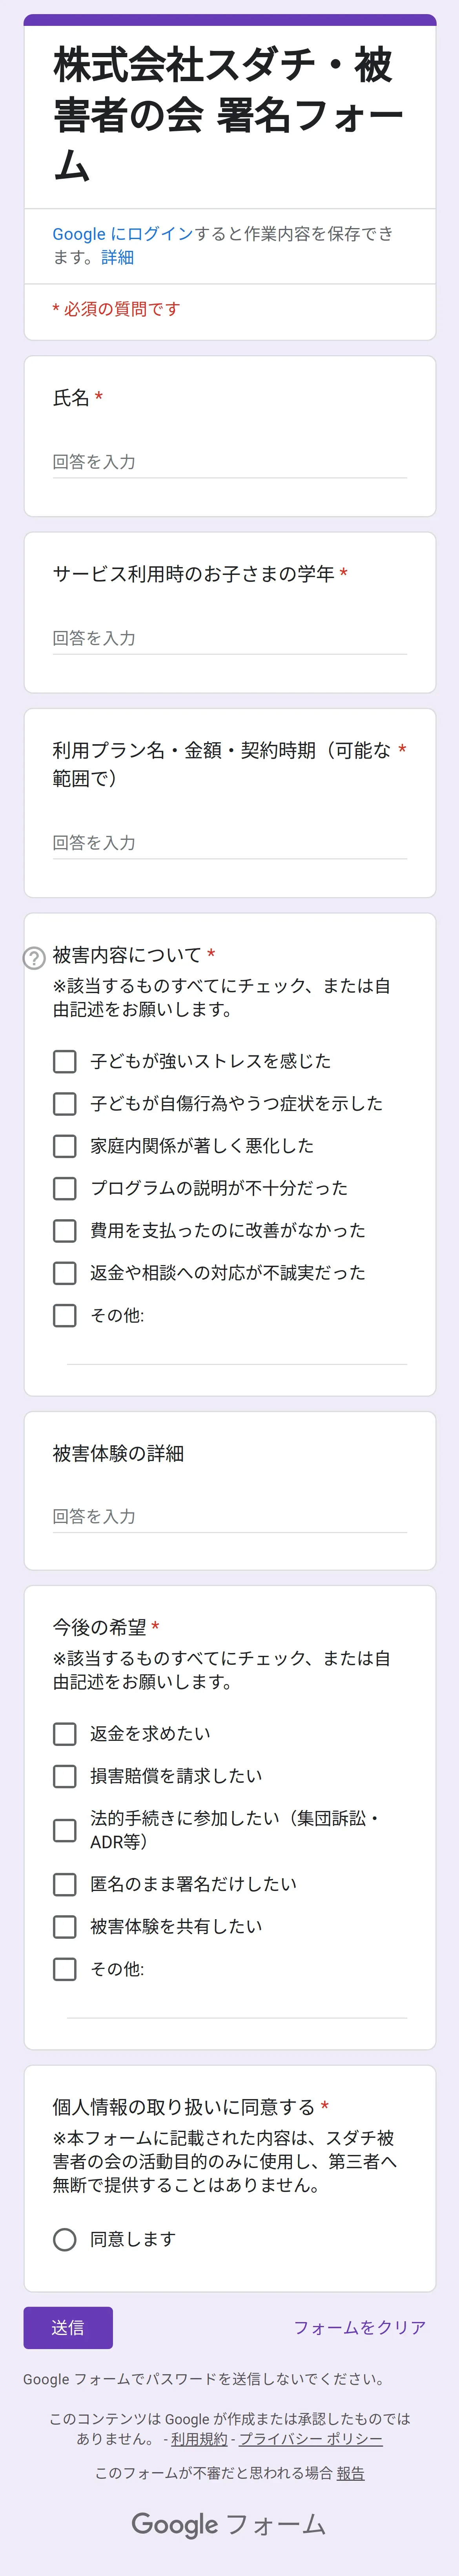Open the プライバシー ポリシー link

pos(310,2439)
